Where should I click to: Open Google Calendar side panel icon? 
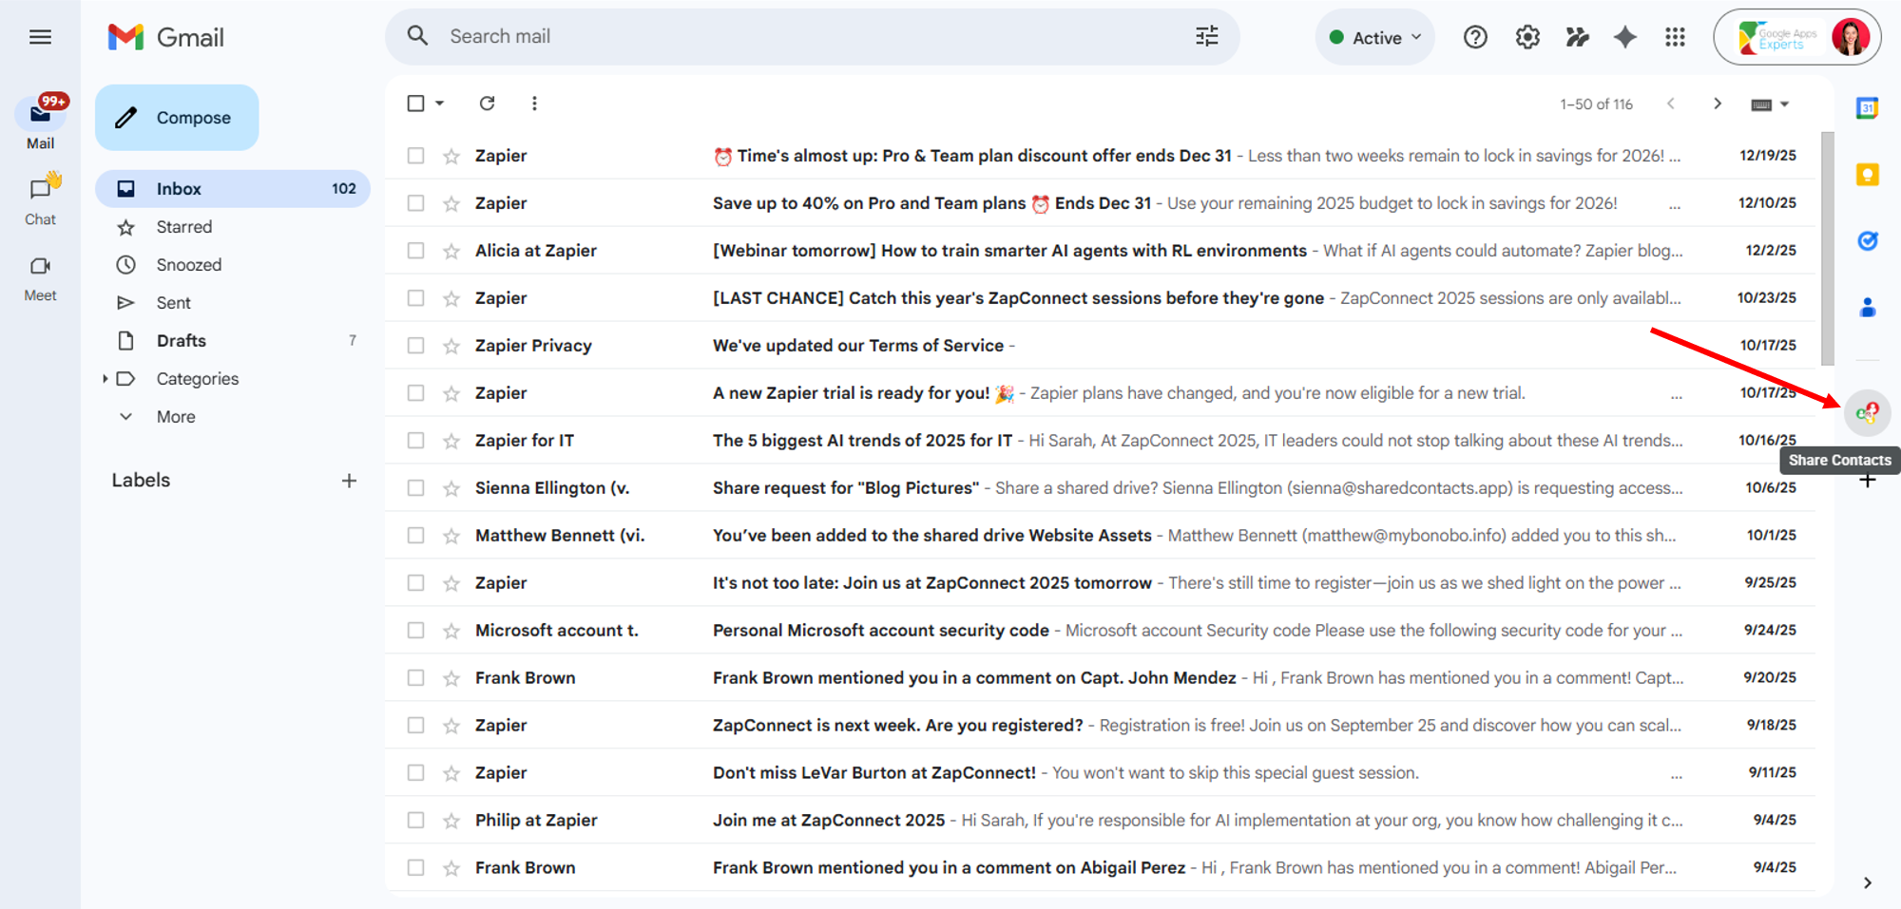tap(1867, 108)
